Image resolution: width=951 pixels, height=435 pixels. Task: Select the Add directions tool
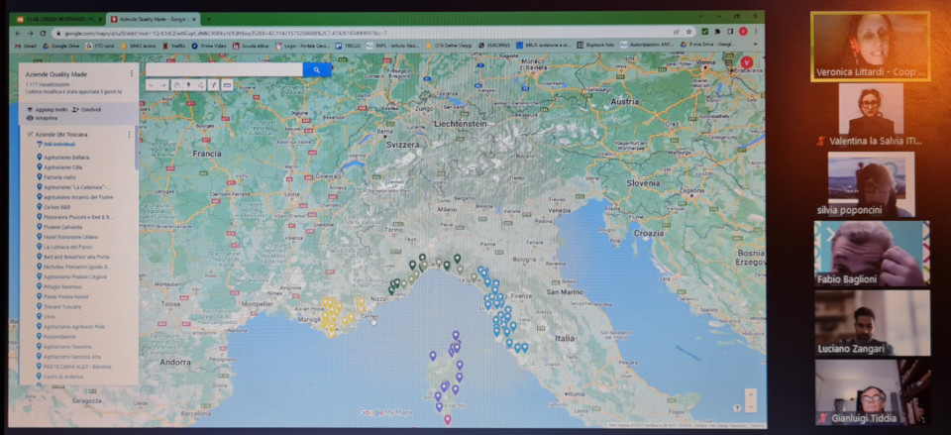point(214,85)
